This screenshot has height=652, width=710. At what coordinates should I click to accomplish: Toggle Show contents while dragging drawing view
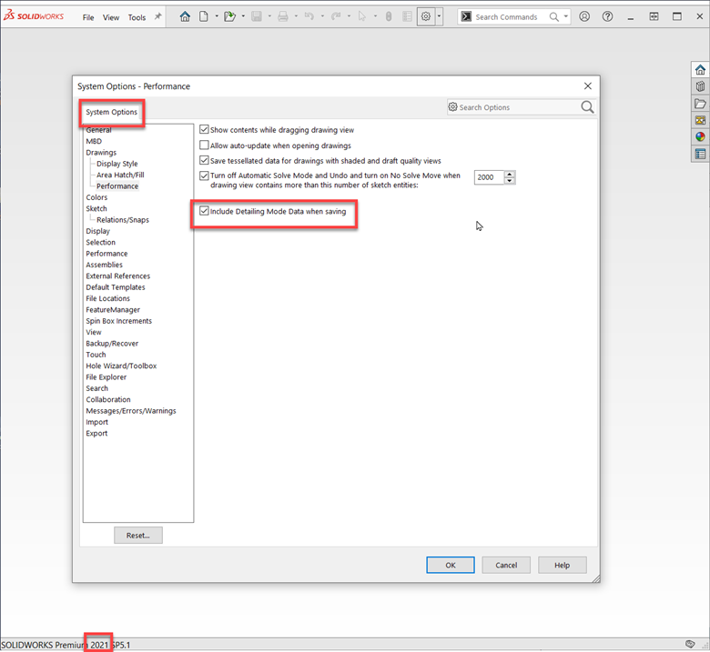204,130
